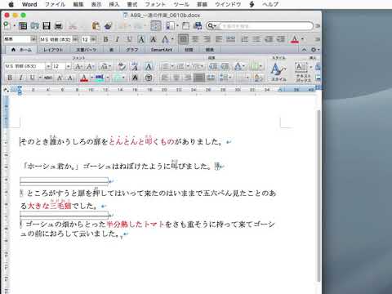
Task: Open the template gallery icon
Action: click(23, 26)
